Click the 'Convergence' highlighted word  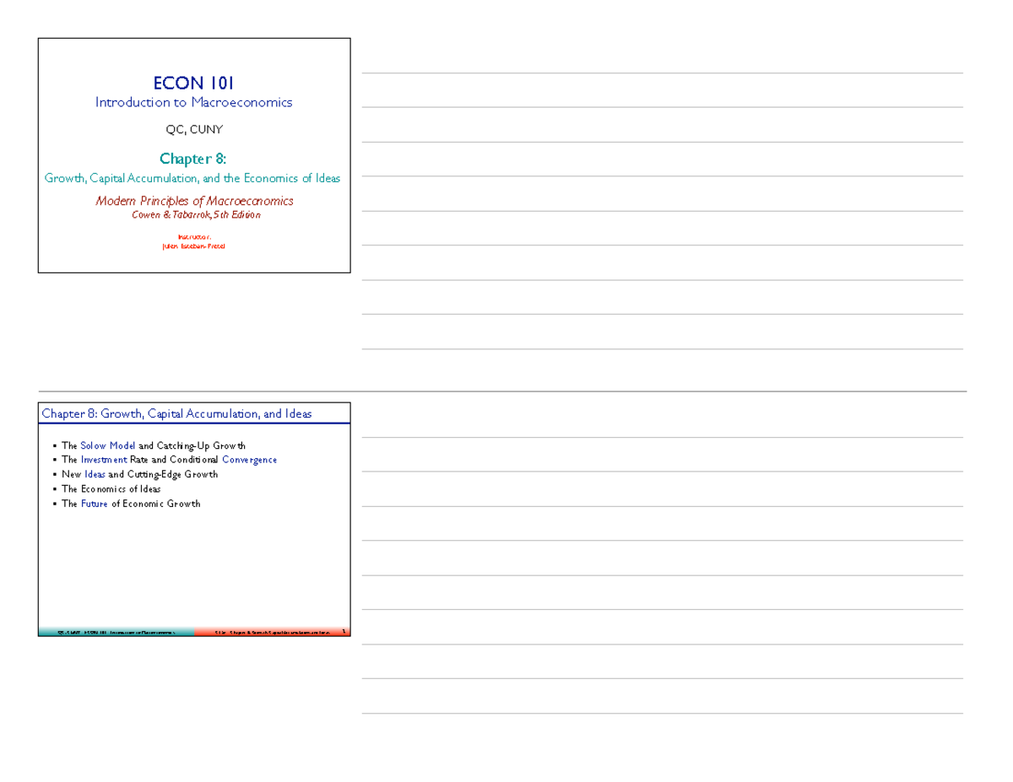coord(249,460)
